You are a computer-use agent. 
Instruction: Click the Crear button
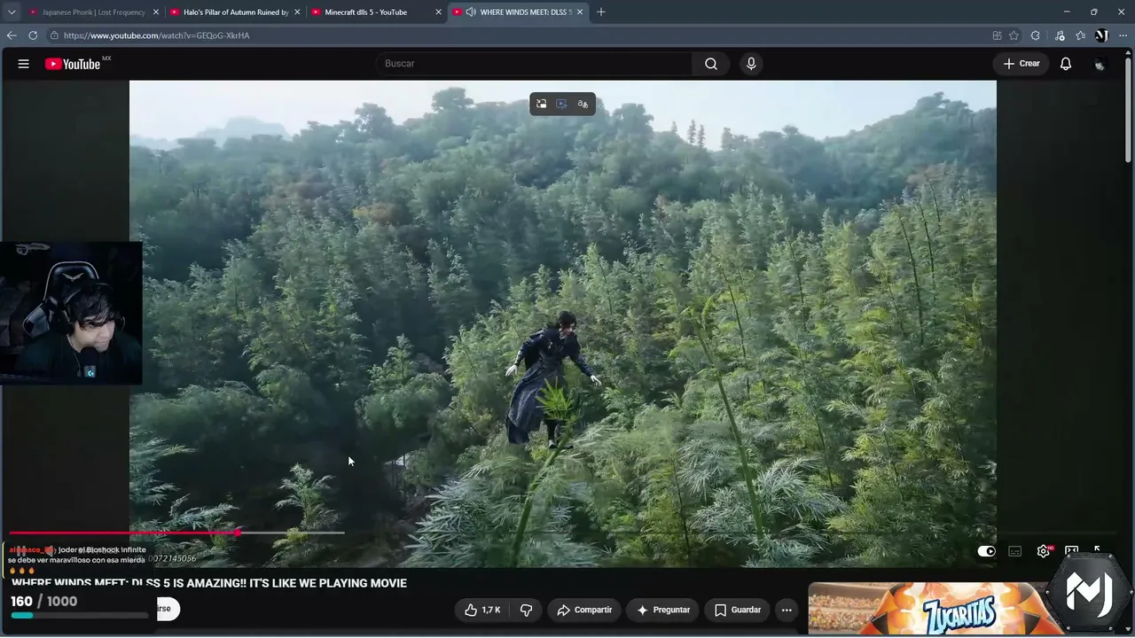1021,64
